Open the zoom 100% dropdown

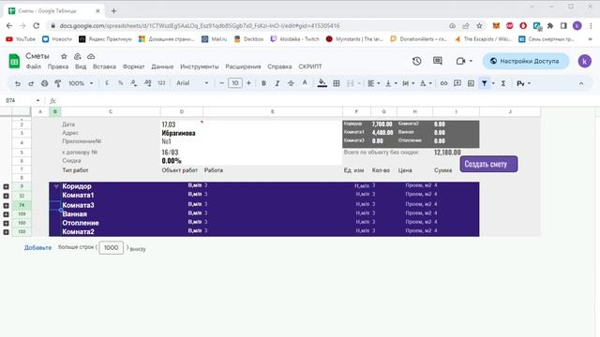click(81, 83)
